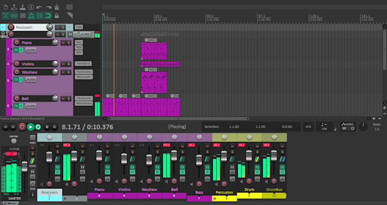Zoom in horizontally with plus button
The image size is (387, 205).
click(374, 118)
